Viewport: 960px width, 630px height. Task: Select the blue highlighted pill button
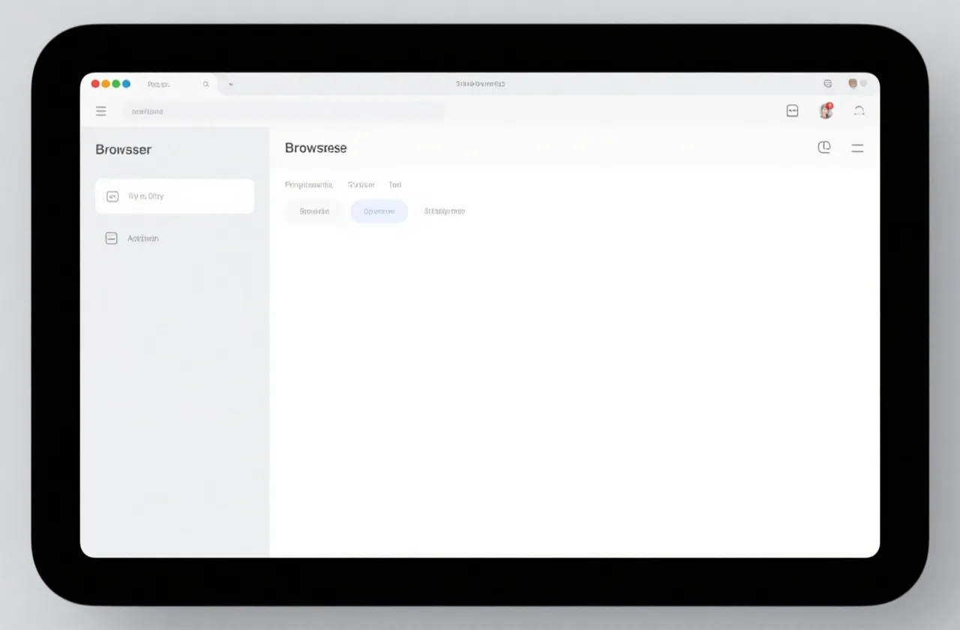coord(379,211)
